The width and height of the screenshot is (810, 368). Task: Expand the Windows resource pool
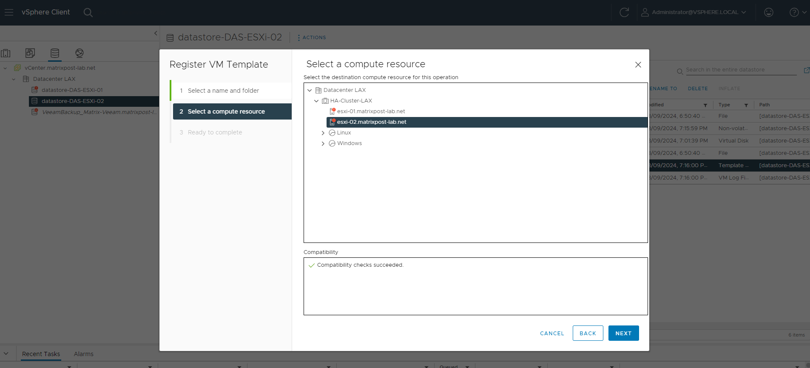tap(323, 143)
